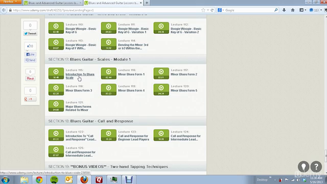327x184 pixels.
Task: Open the Firefox menu dropdown button
Action: point(11,2)
